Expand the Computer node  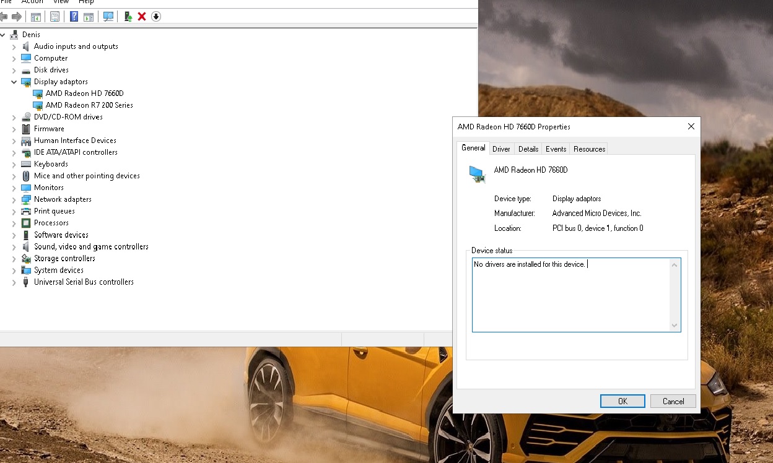14,58
